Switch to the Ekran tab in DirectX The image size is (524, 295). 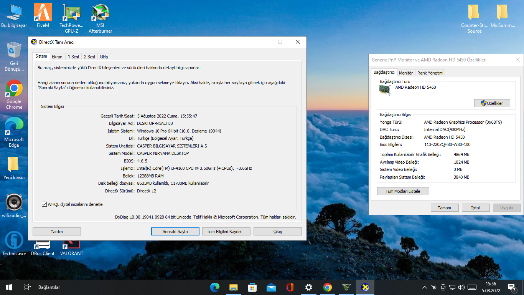[x=57, y=57]
